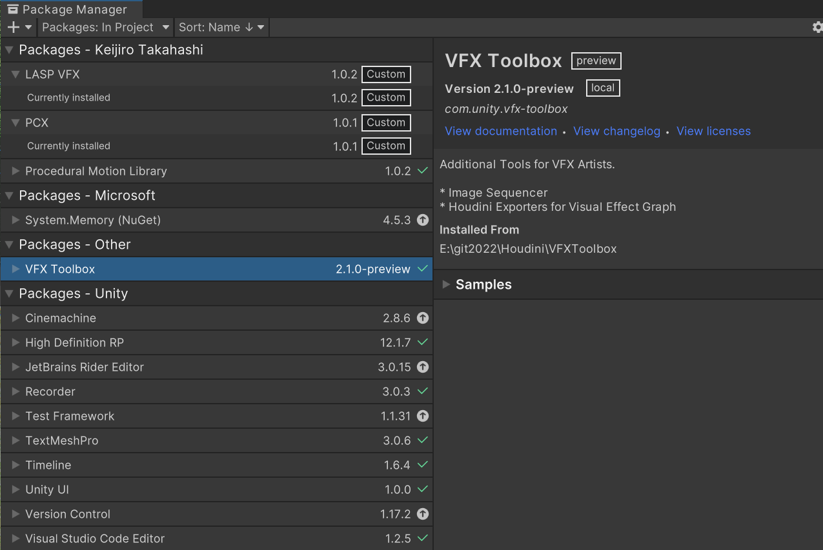This screenshot has width=823, height=550.
Task: Collapse the Packages - Microsoft group
Action: coord(9,196)
